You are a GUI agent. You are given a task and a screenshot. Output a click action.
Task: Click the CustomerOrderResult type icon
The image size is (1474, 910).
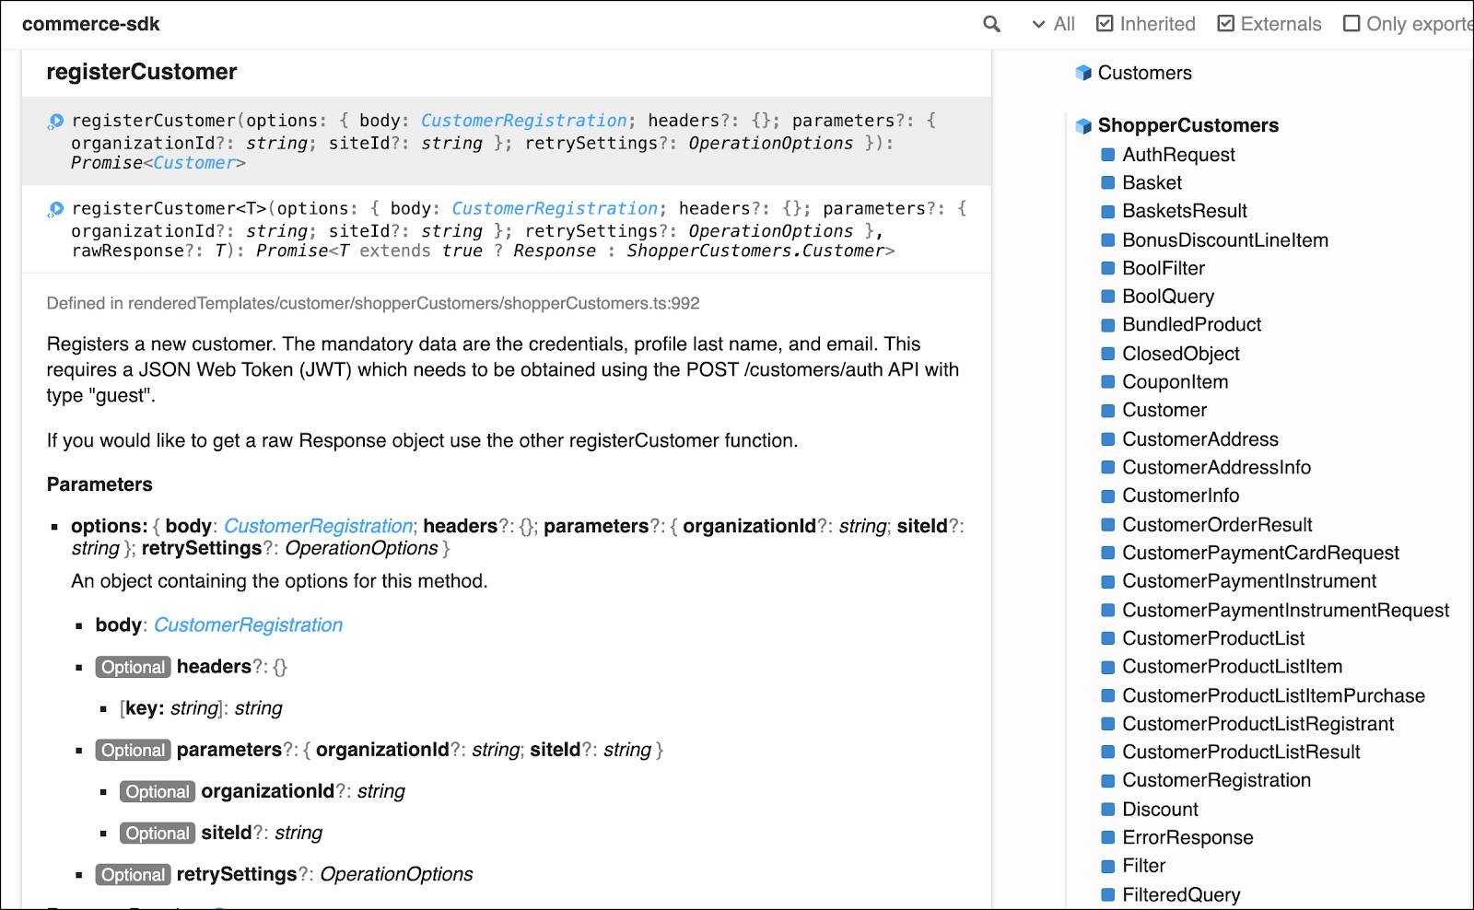point(1108,525)
